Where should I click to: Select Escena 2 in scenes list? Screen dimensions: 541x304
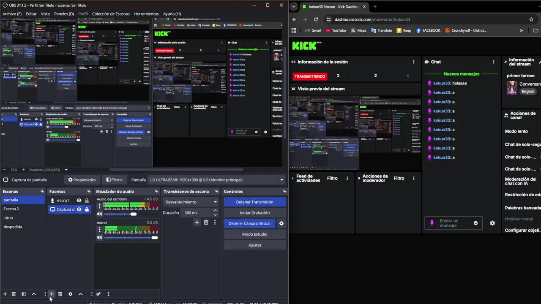[22, 209]
